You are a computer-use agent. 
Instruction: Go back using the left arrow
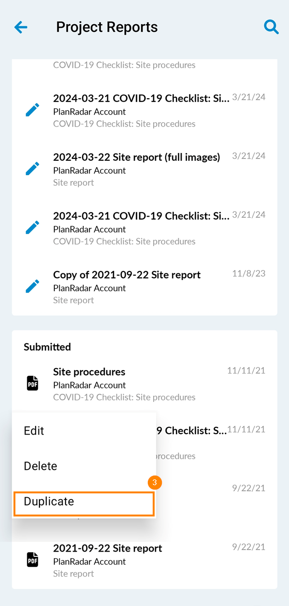click(21, 27)
